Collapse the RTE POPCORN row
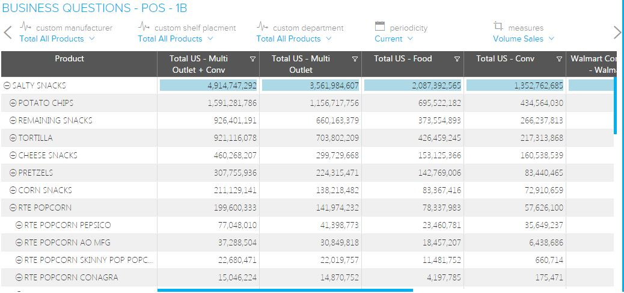Viewport: 624px width, 293px height. click(13, 208)
